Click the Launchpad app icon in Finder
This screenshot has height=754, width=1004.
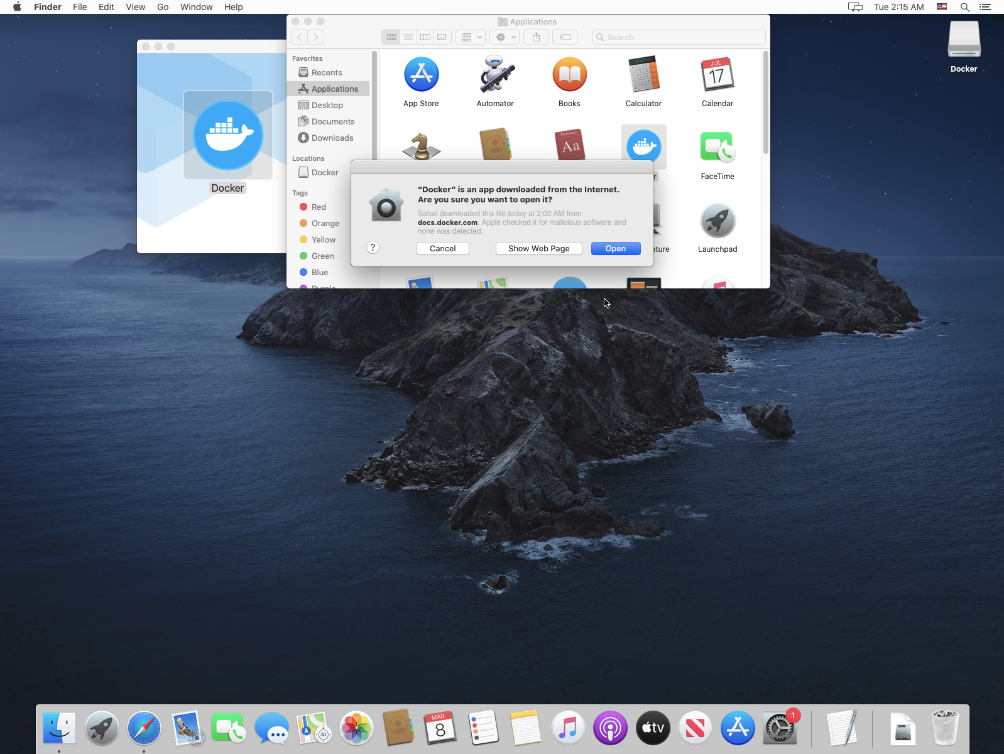[x=717, y=221]
